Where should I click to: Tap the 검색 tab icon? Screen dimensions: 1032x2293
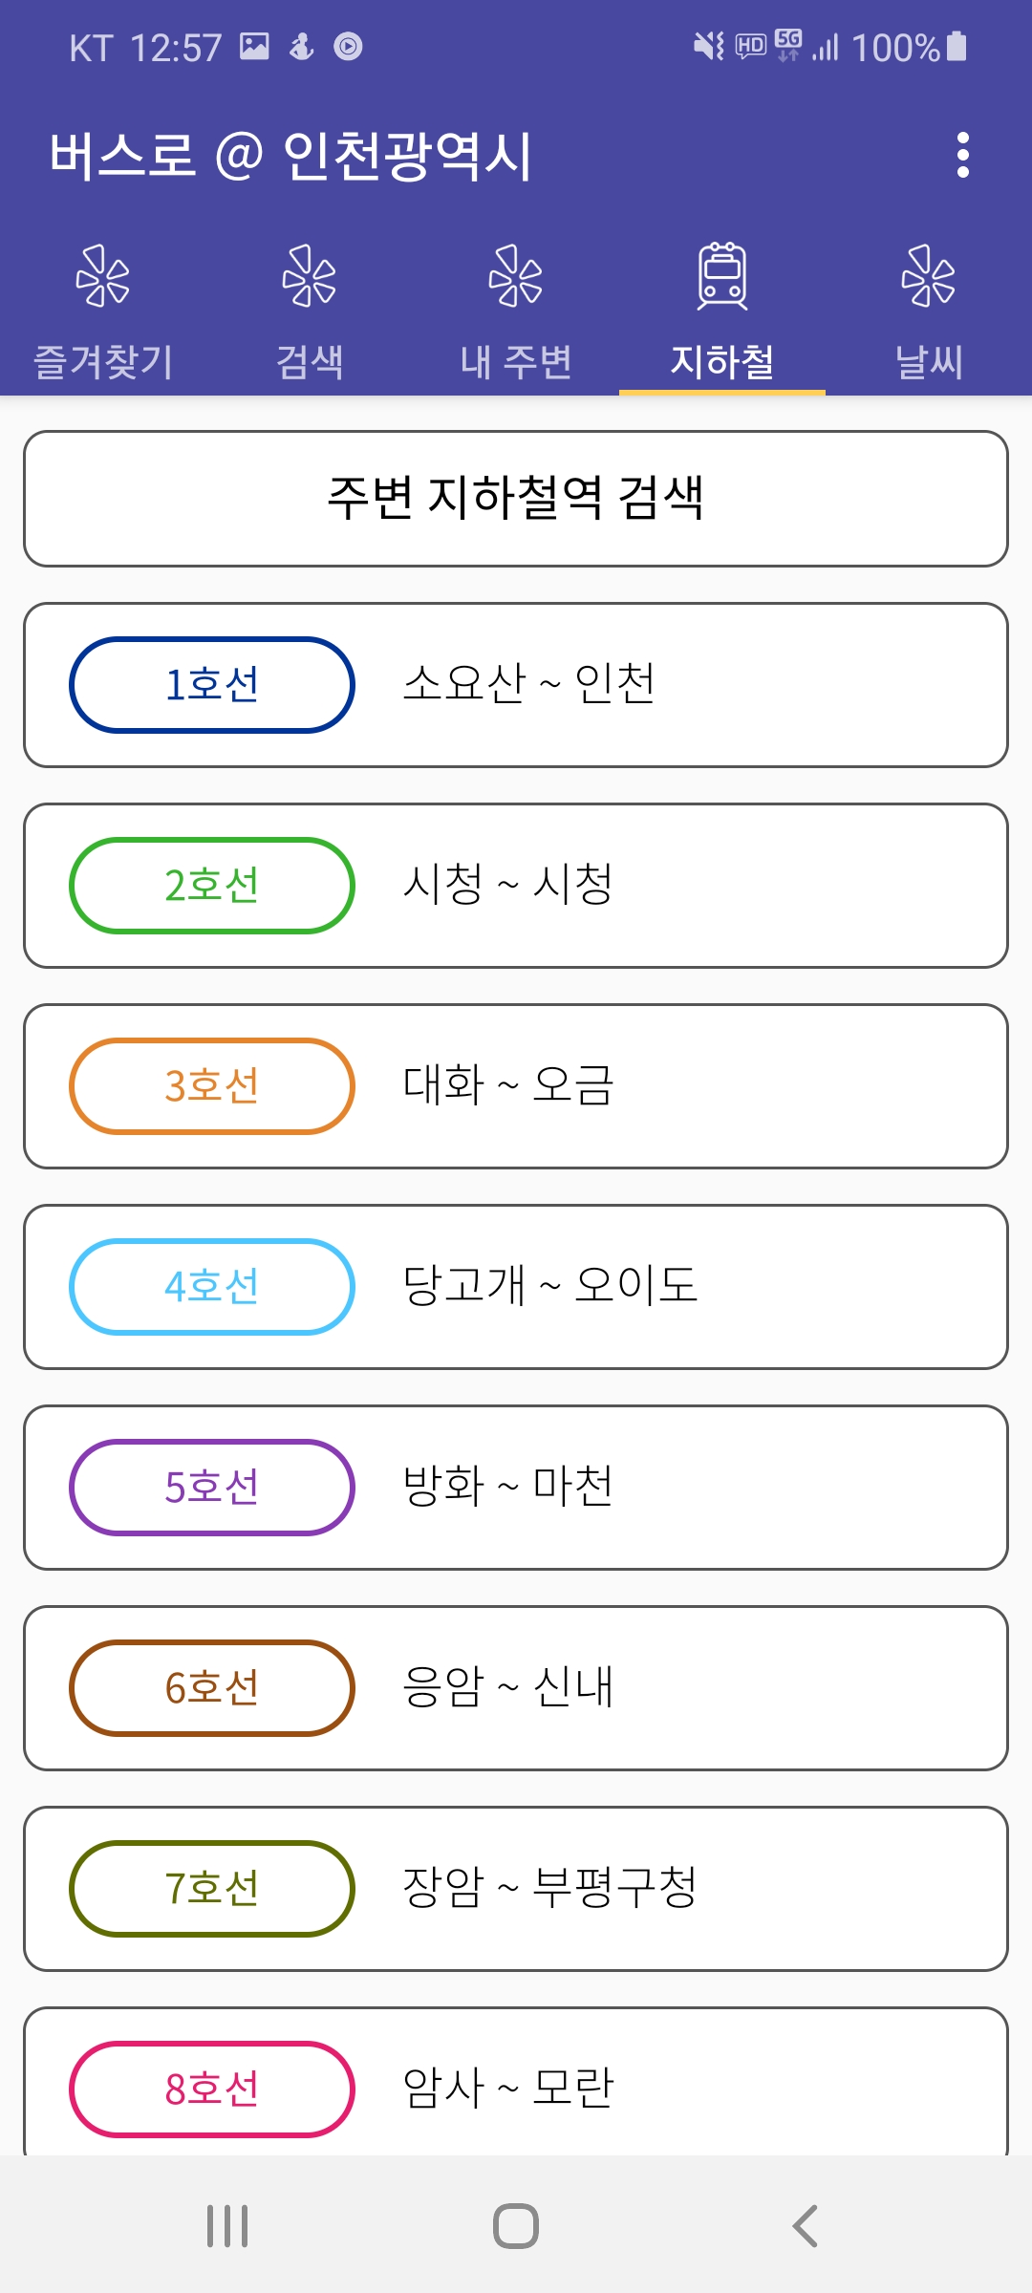click(x=310, y=276)
